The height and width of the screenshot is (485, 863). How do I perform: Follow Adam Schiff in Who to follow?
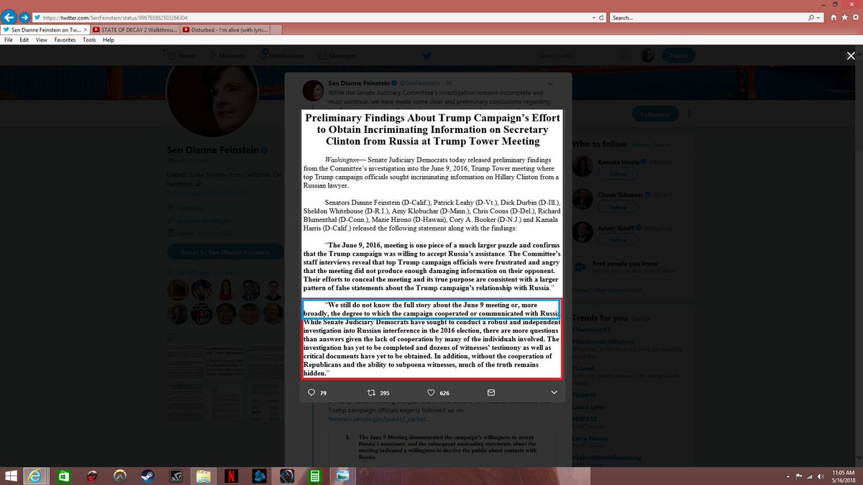[618, 239]
